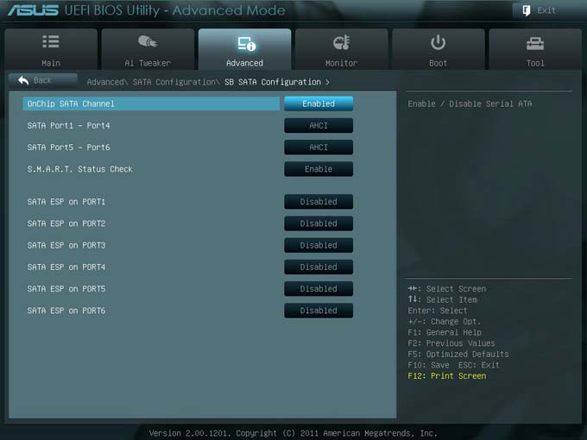Open the Boot tab
This screenshot has height=440, width=587.
click(x=439, y=49)
